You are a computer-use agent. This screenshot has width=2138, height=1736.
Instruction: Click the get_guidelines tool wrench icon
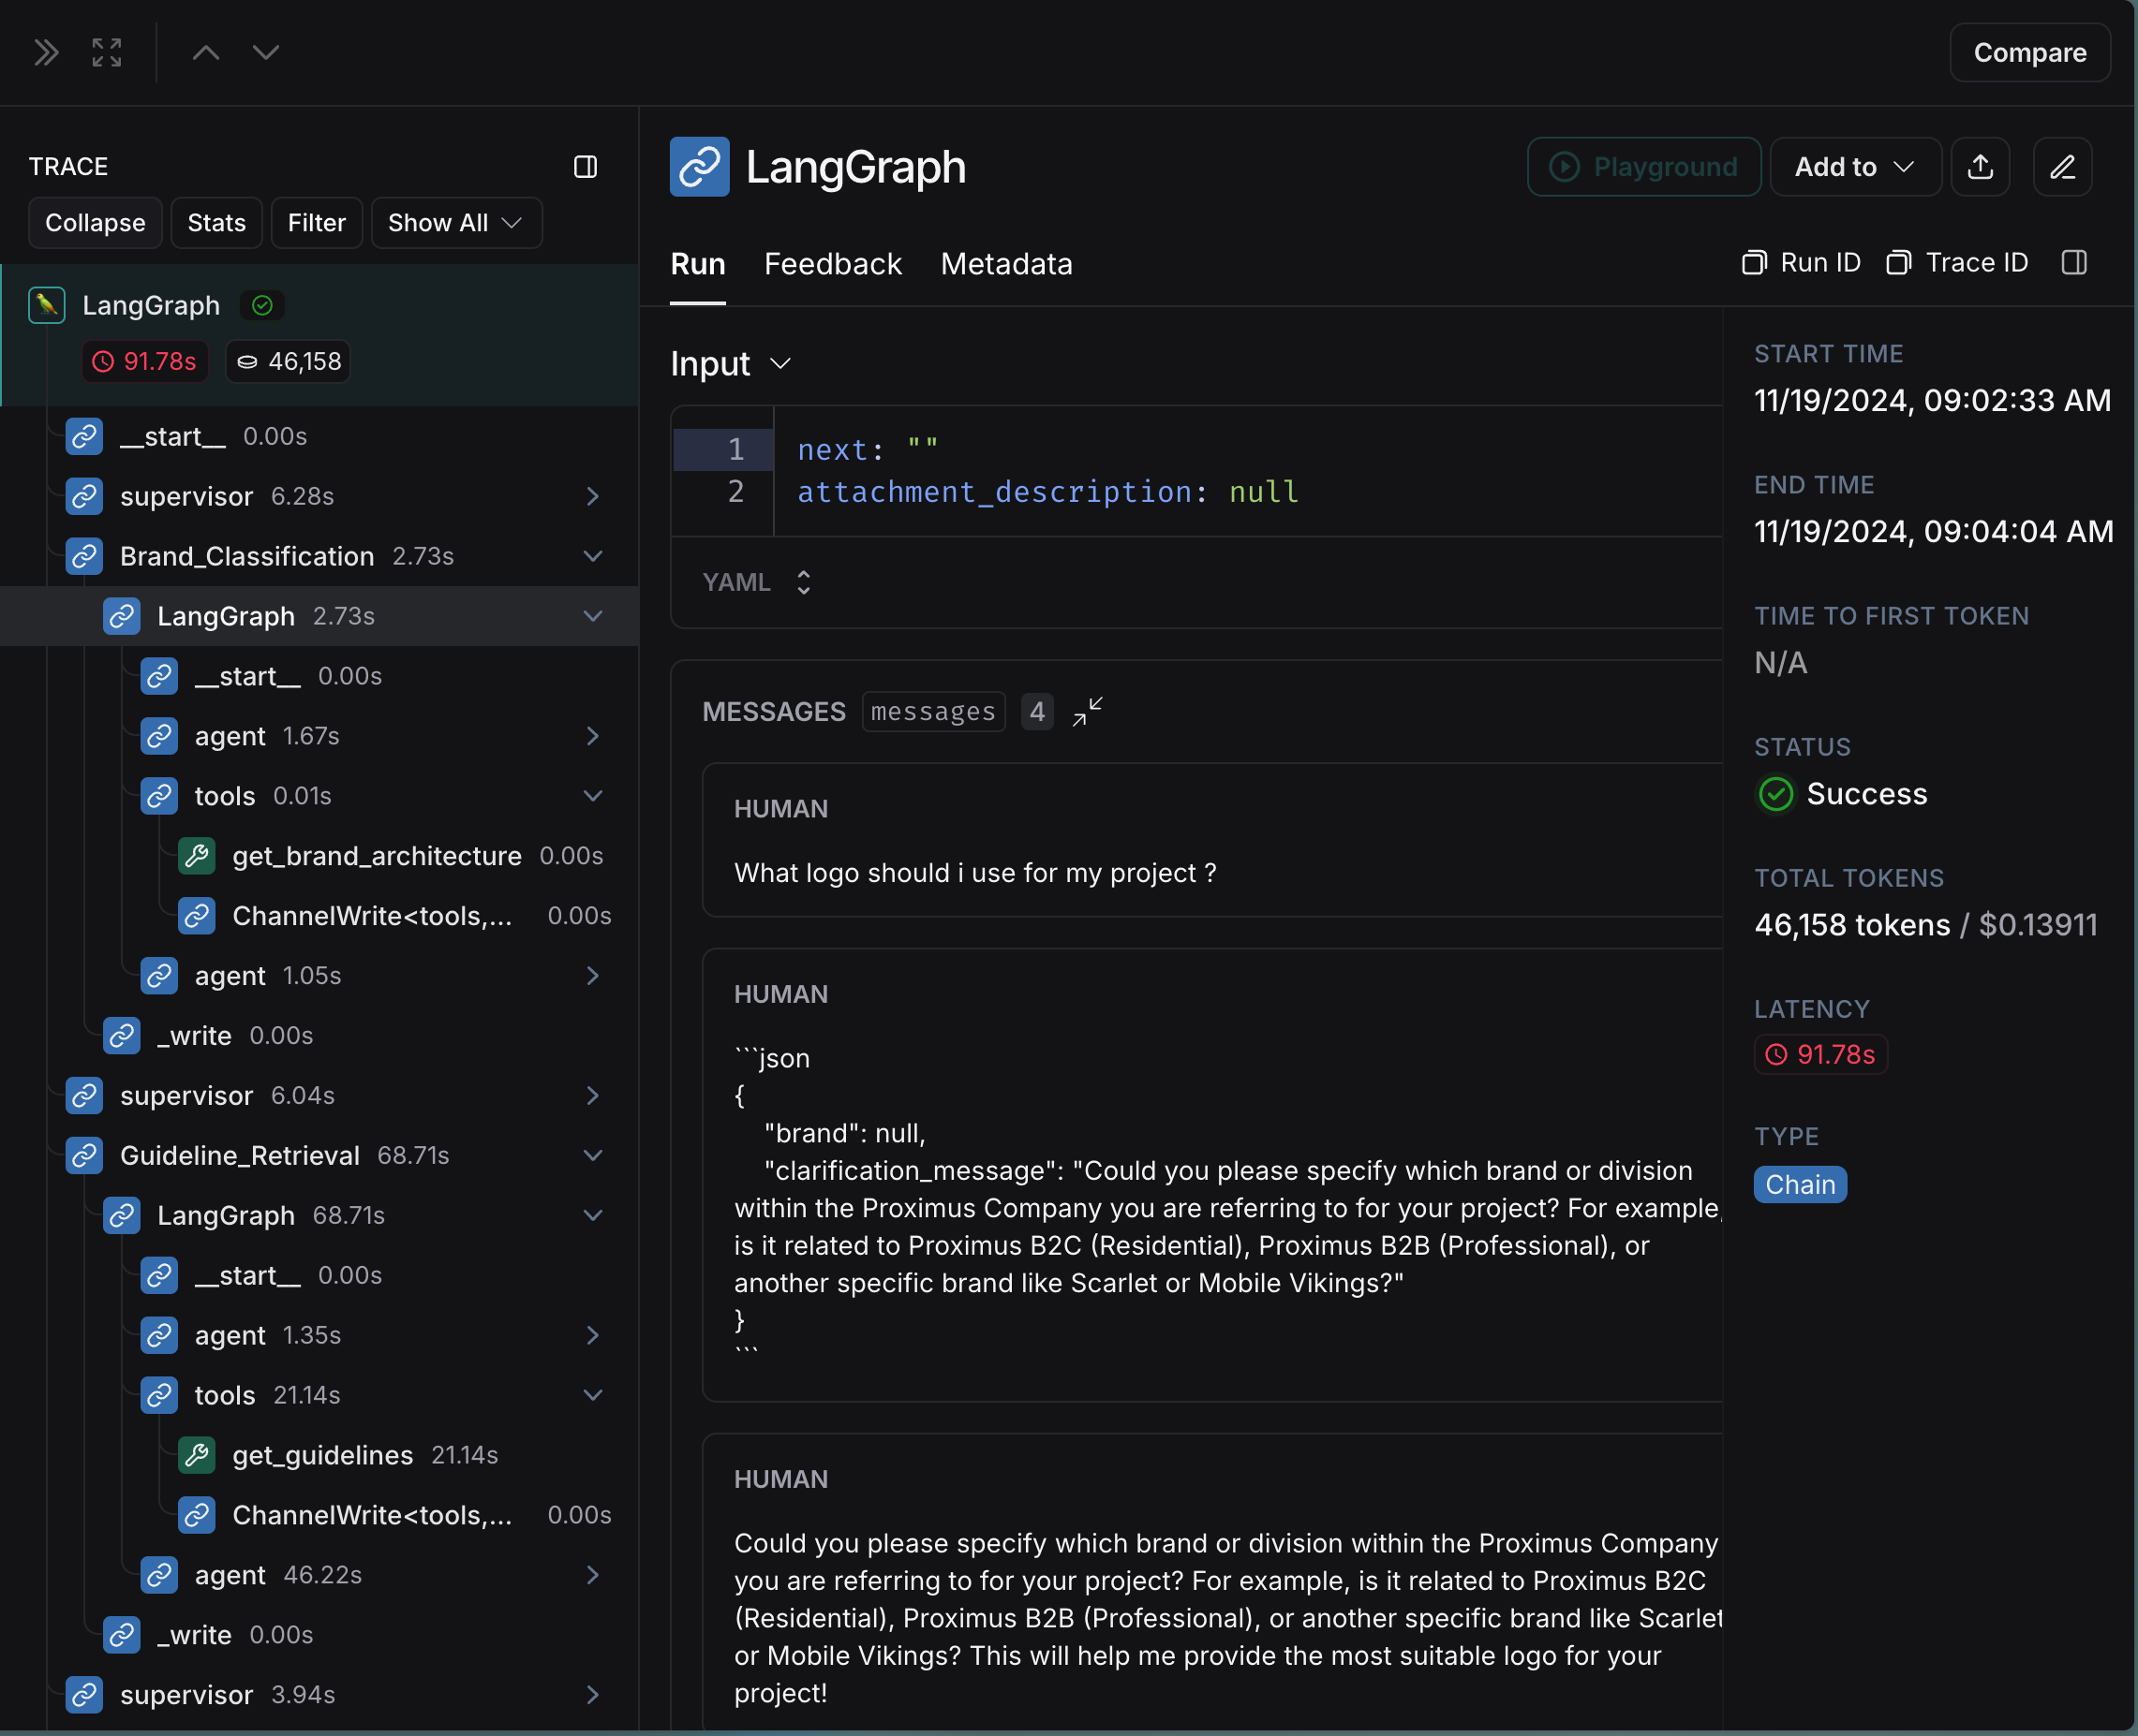point(197,1455)
